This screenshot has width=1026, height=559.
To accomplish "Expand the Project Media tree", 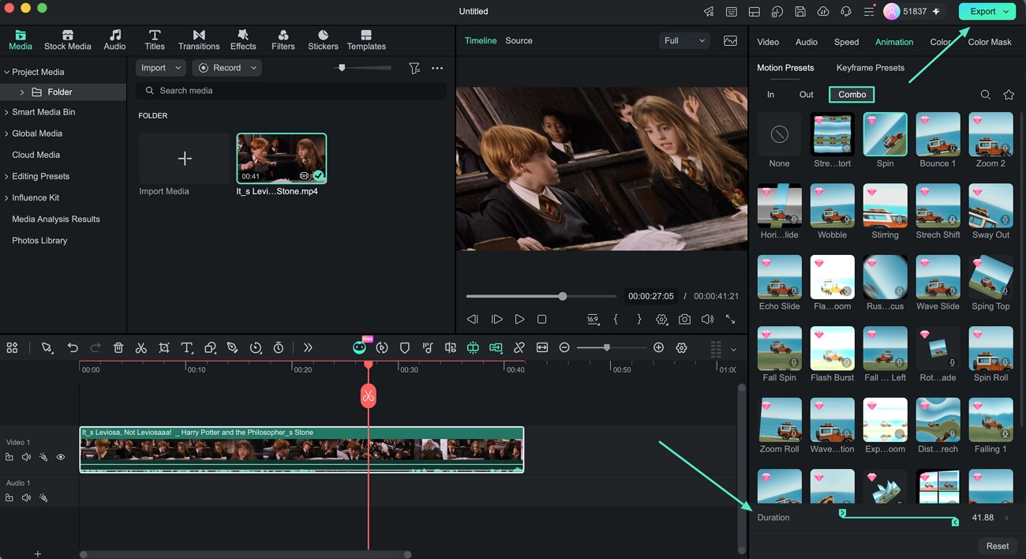I will click(x=6, y=72).
